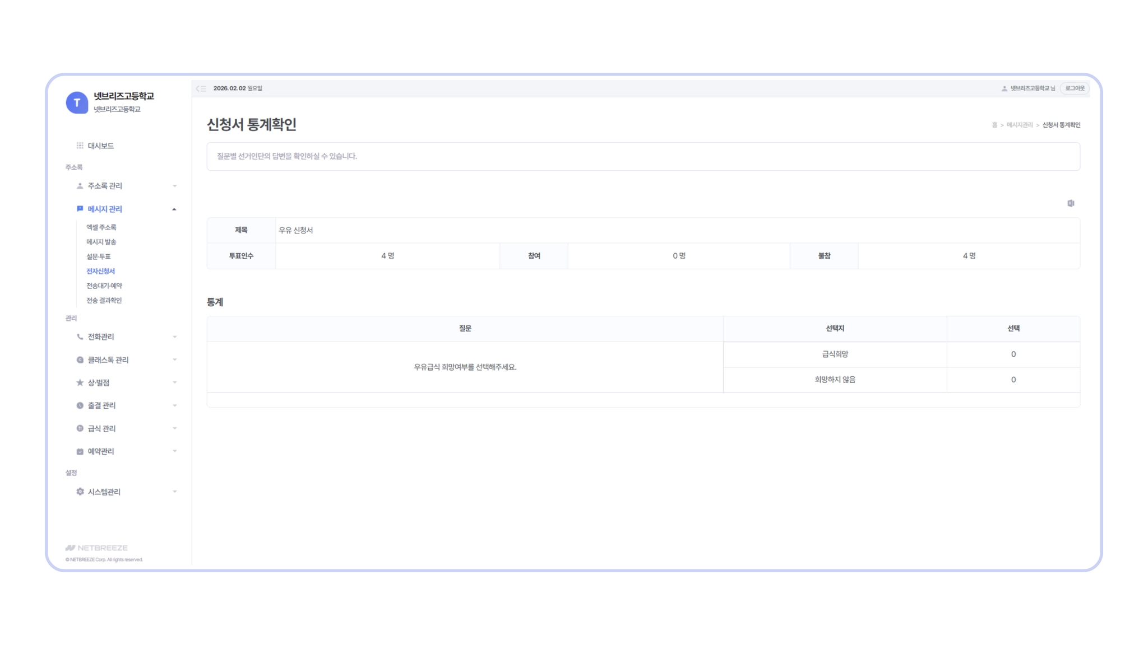
Task: Click the blue T profile avatar
Action: 77,102
